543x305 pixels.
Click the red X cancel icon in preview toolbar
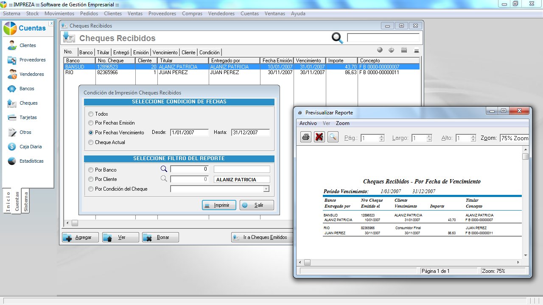tap(319, 137)
